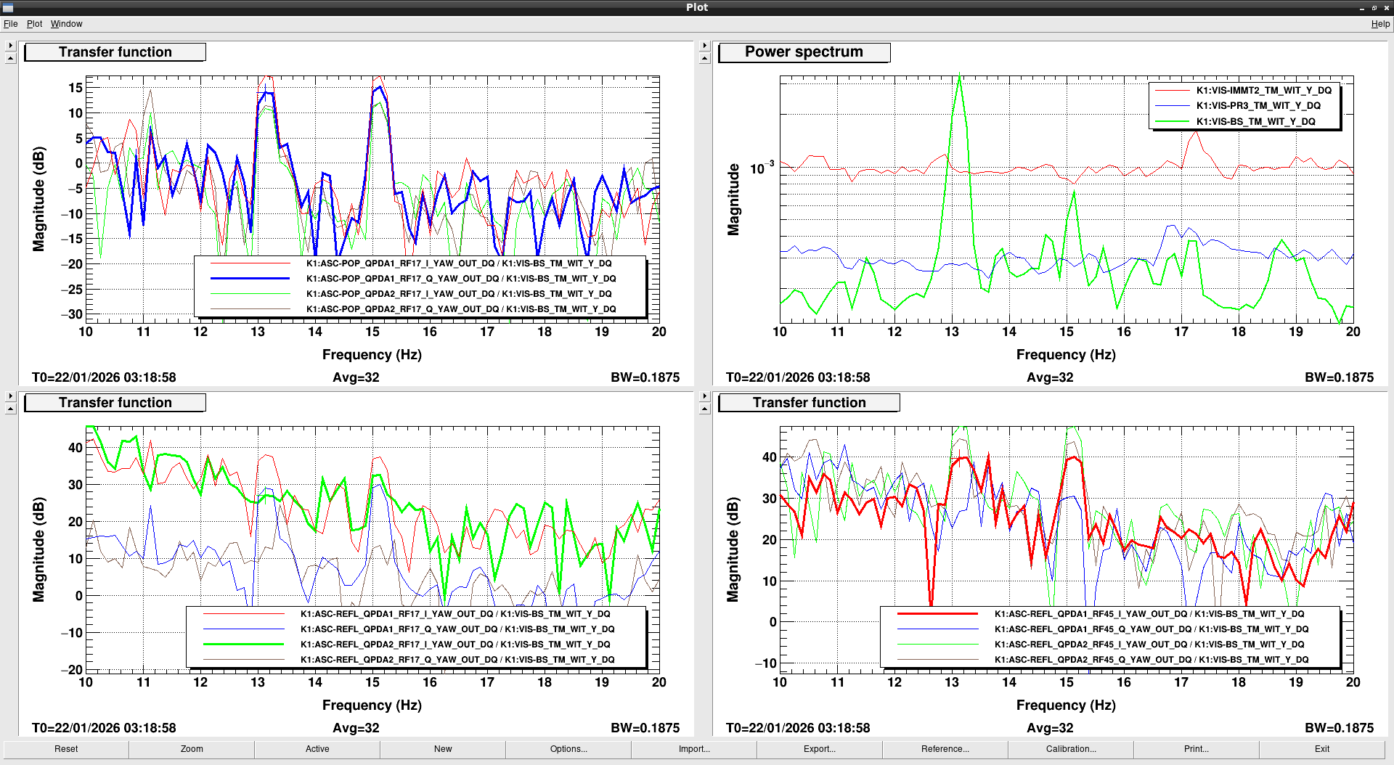Click the Power spectrum title box
1394x765 pixels.
(804, 52)
